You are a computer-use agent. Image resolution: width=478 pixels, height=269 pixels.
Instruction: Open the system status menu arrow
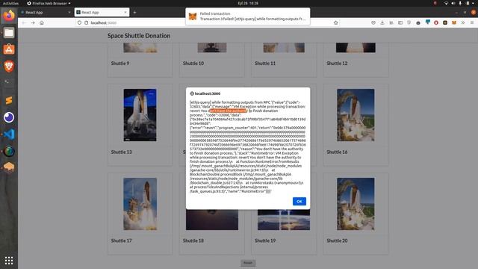474,3
